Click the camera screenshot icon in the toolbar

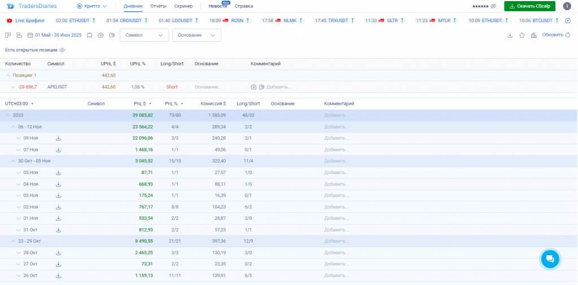(100, 35)
